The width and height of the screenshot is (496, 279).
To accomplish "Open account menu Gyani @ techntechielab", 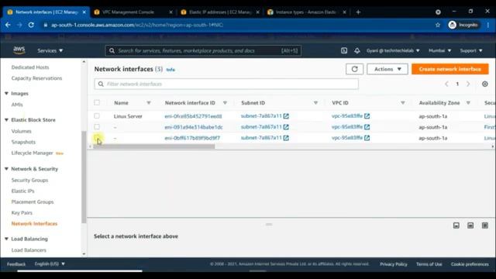I will [393, 50].
